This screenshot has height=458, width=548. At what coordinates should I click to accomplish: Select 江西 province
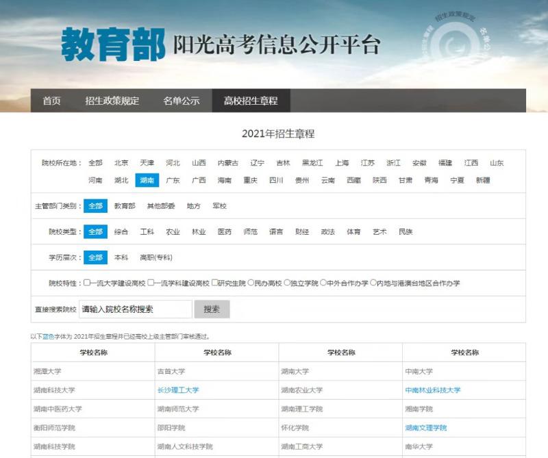[471, 163]
